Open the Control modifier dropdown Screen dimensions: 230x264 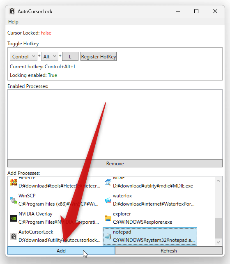pyautogui.click(x=23, y=57)
